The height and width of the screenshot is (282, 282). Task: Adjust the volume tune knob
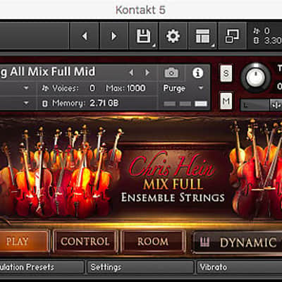pyautogui.click(x=256, y=78)
